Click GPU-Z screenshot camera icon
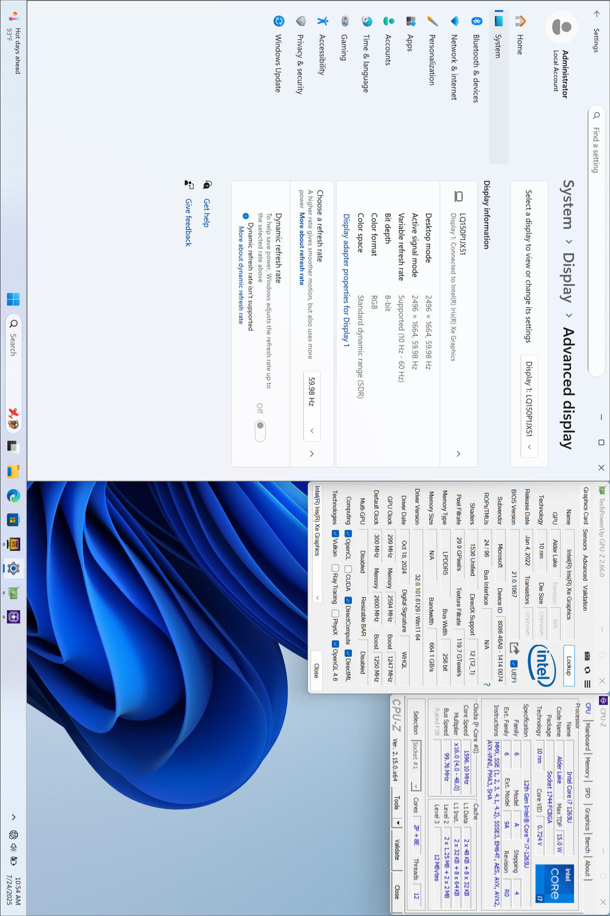The image size is (610, 916). coord(587,655)
